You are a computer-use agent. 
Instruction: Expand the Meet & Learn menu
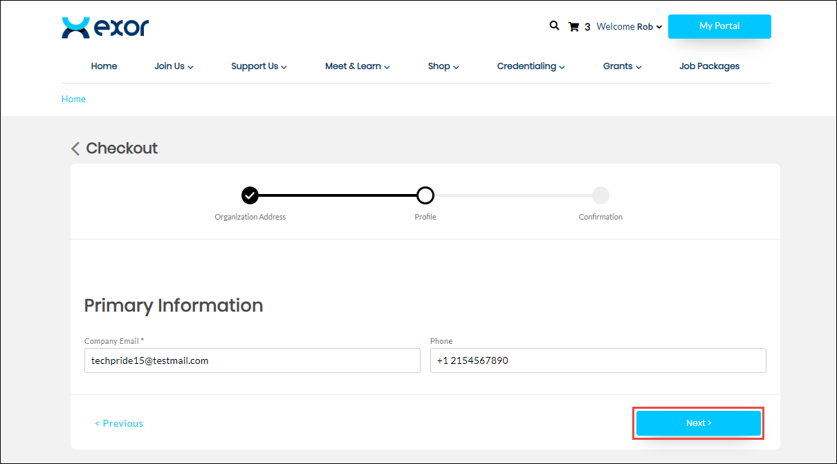(x=357, y=66)
